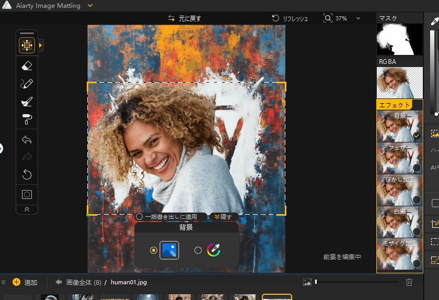The image size is (439, 300).
Task: Hide the background panel via 隠す
Action: pyautogui.click(x=224, y=217)
